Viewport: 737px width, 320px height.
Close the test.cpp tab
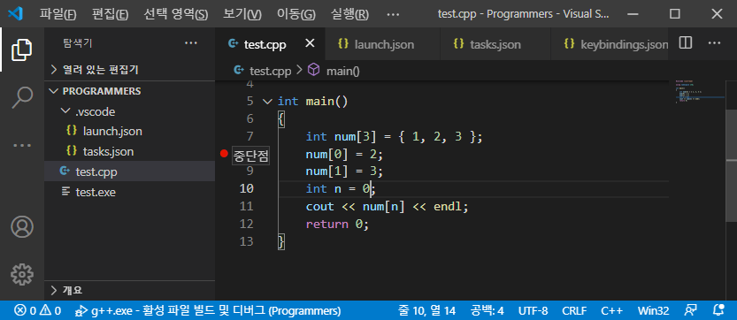(x=310, y=43)
